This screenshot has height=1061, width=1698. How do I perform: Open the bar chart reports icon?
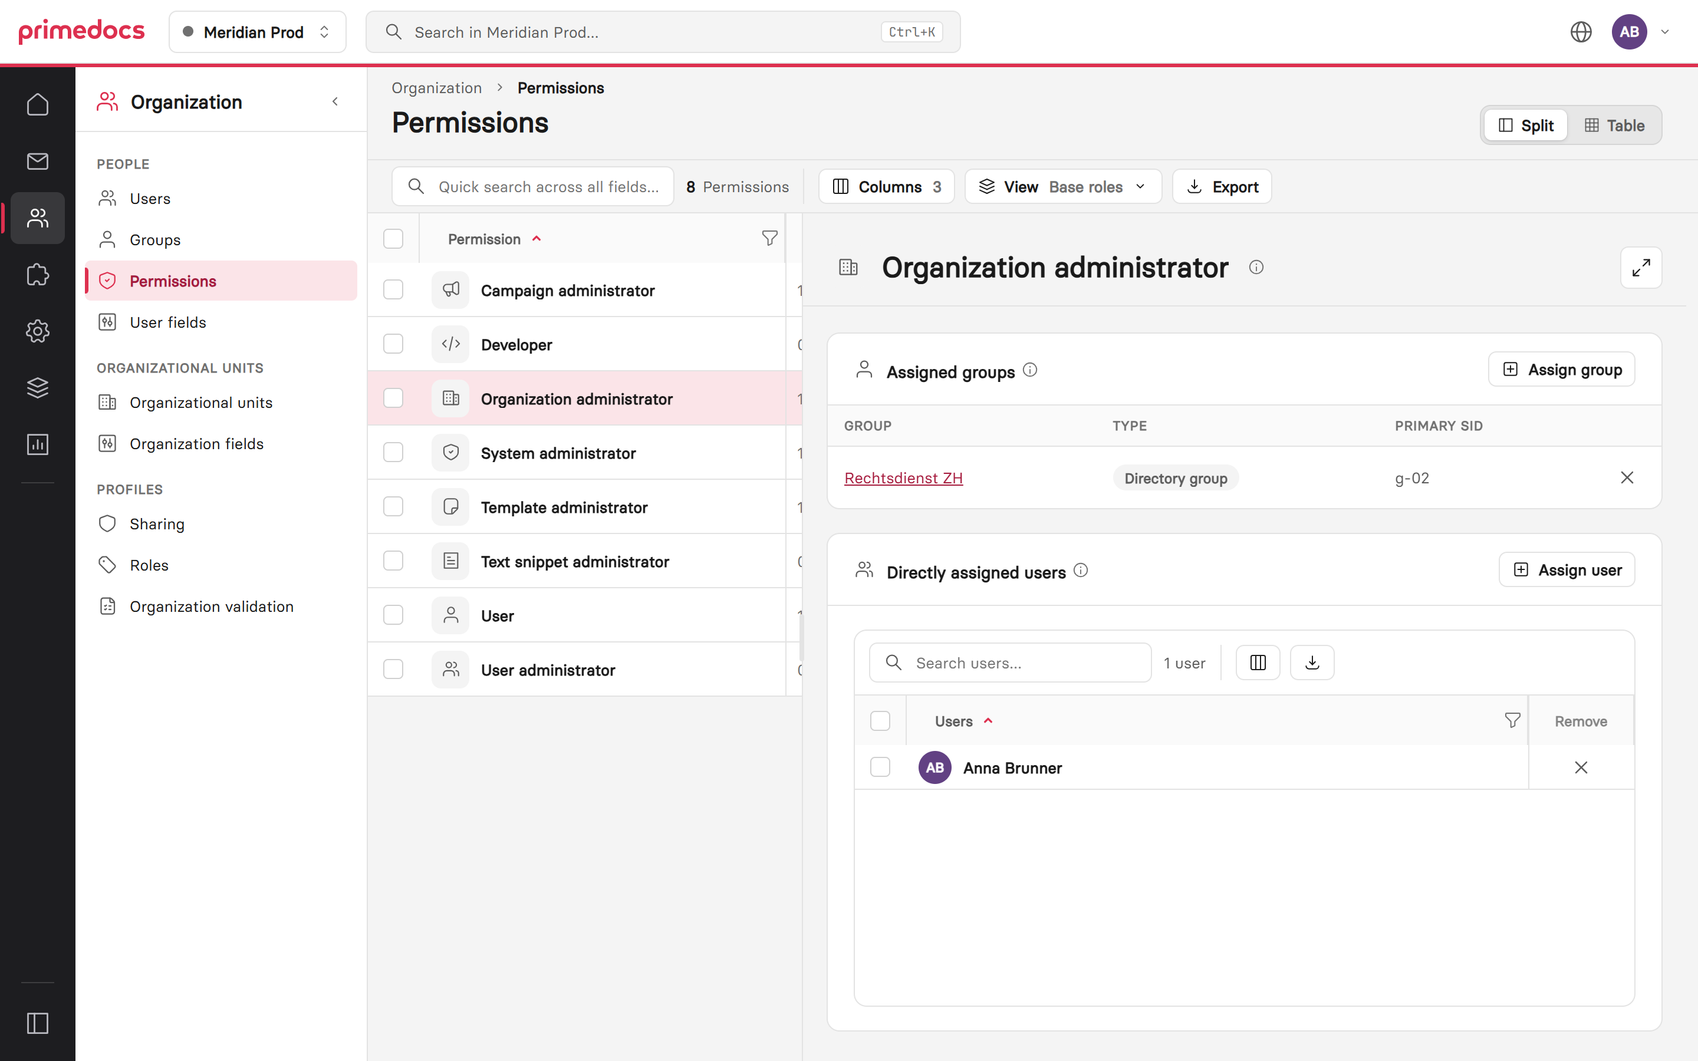click(37, 444)
